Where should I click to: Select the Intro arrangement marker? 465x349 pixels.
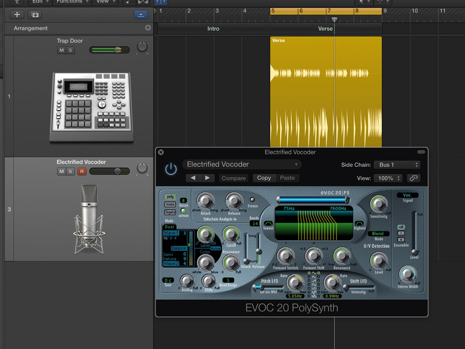point(213,29)
